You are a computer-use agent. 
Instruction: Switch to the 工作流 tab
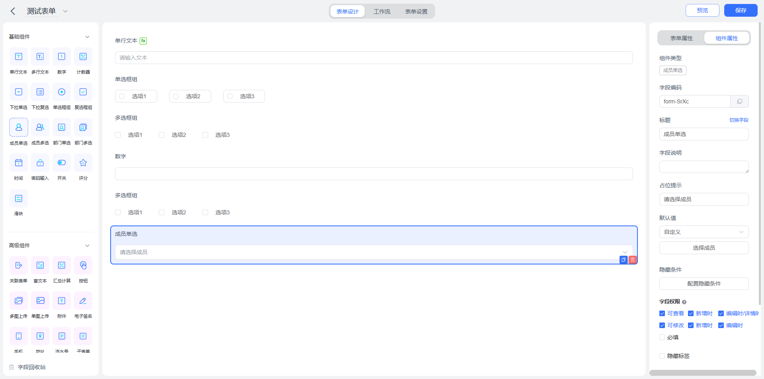382,12
